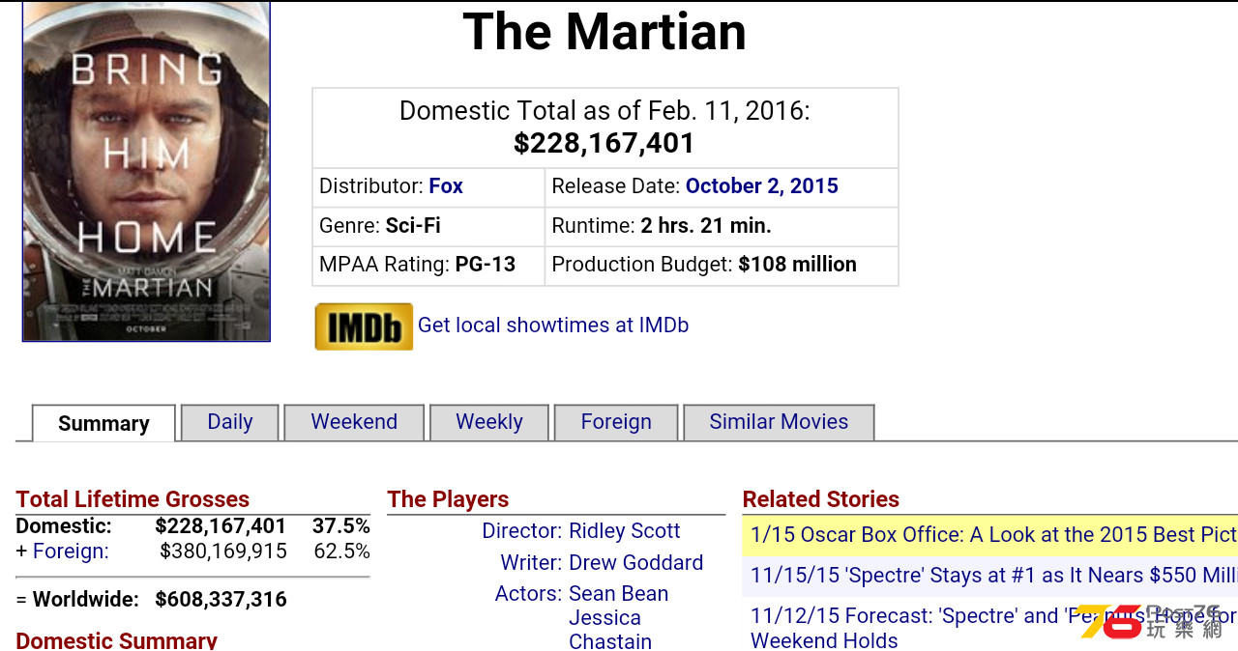Open The Martian poster image
The height and width of the screenshot is (651, 1238).
click(146, 171)
